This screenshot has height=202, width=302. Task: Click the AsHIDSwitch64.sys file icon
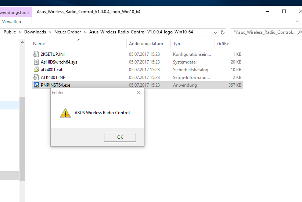(36, 62)
